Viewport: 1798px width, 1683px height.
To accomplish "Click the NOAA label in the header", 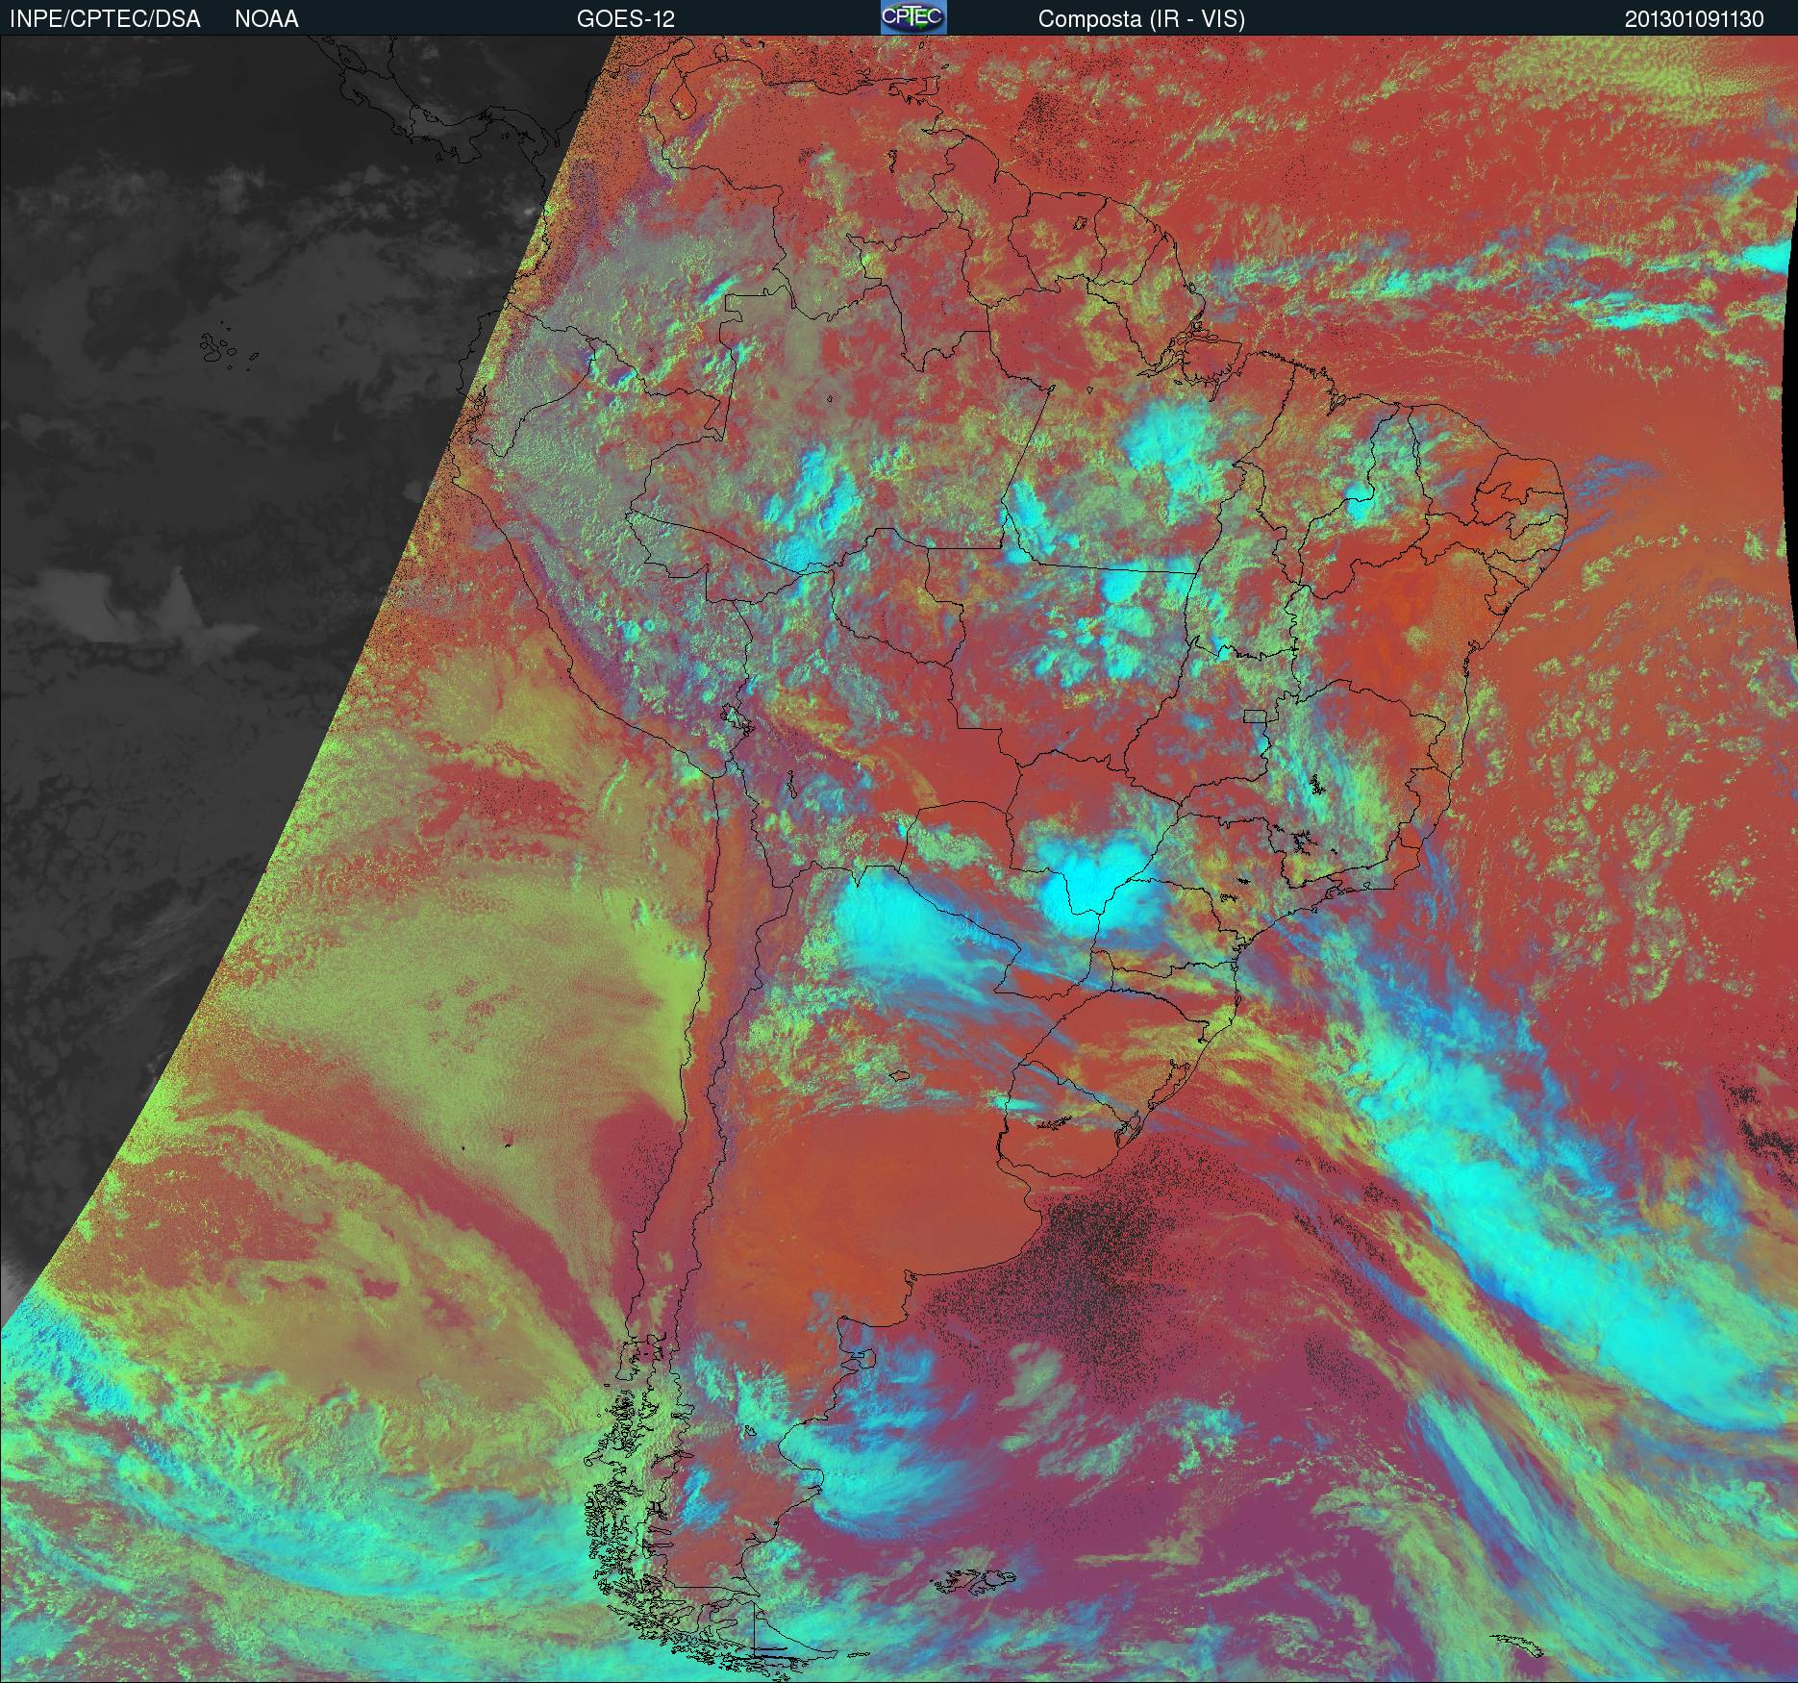I will pyautogui.click(x=266, y=19).
